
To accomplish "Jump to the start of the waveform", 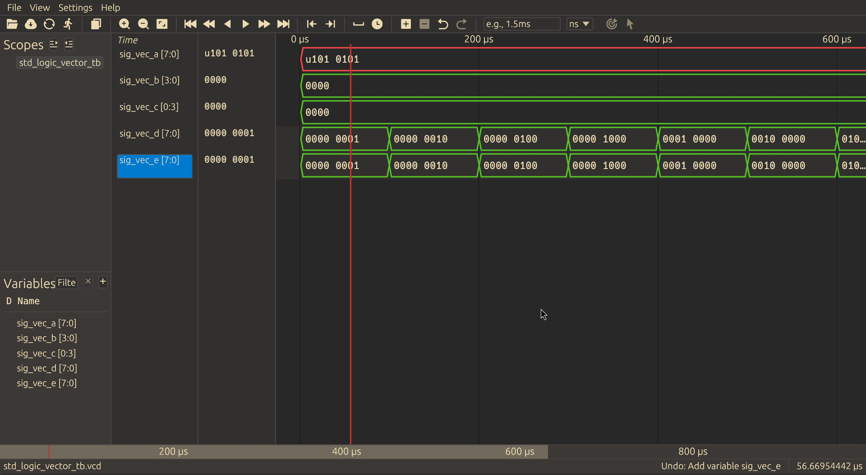I will (190, 24).
